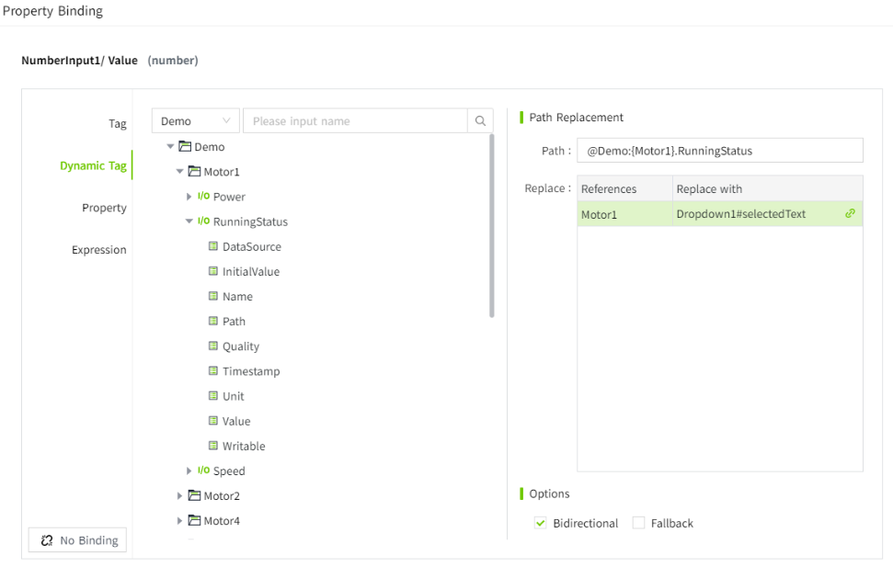The width and height of the screenshot is (893, 567).
Task: Expand the Motor2 folder arrow
Action: click(180, 496)
